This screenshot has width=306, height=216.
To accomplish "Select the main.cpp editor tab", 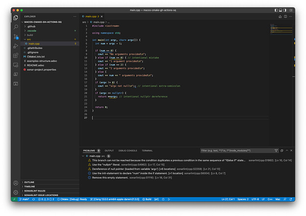I will click(92, 16).
